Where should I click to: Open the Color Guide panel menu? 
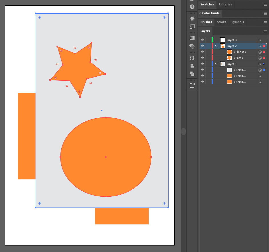265,13
